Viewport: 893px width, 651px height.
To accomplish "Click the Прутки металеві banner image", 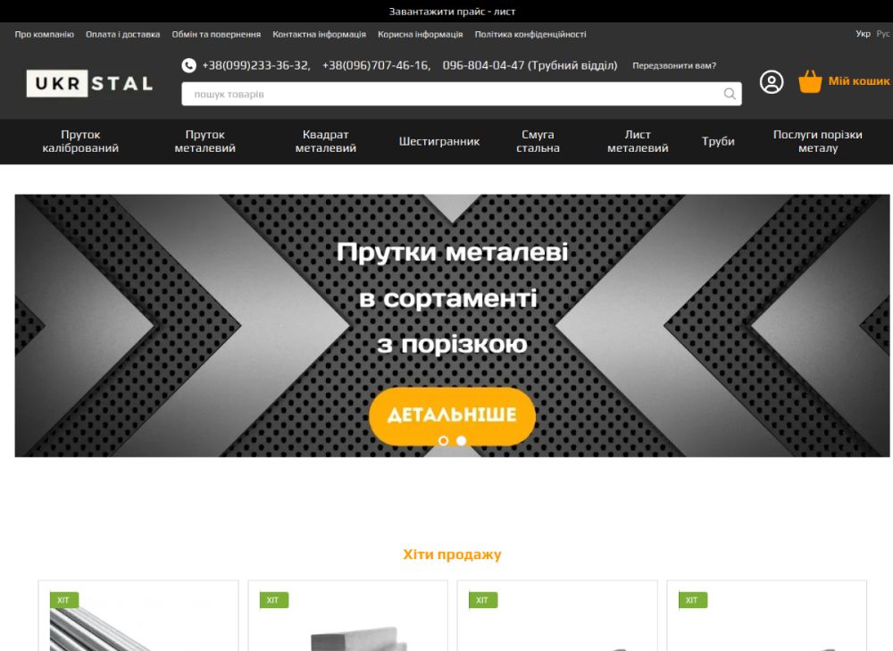I will click(x=452, y=325).
